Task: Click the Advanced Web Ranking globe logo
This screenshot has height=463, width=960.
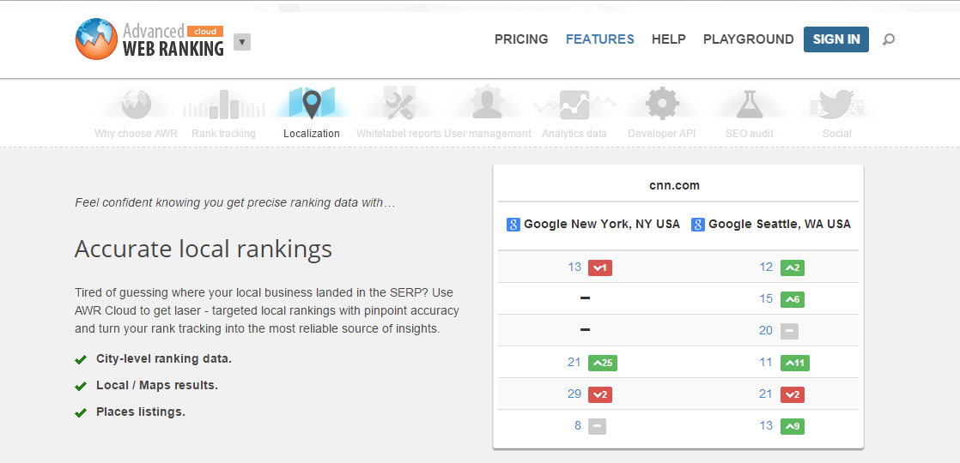Action: click(96, 39)
